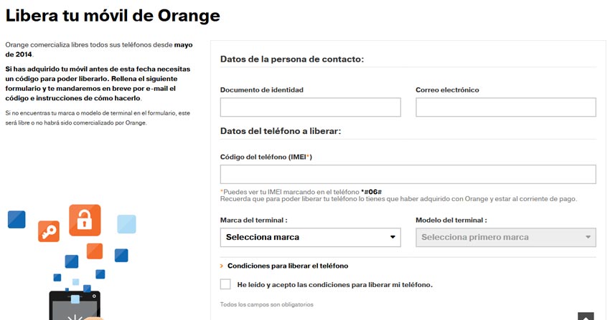Click the 'He leído y acepto las condiciones' label
This screenshot has height=320, width=610.
click(x=334, y=285)
